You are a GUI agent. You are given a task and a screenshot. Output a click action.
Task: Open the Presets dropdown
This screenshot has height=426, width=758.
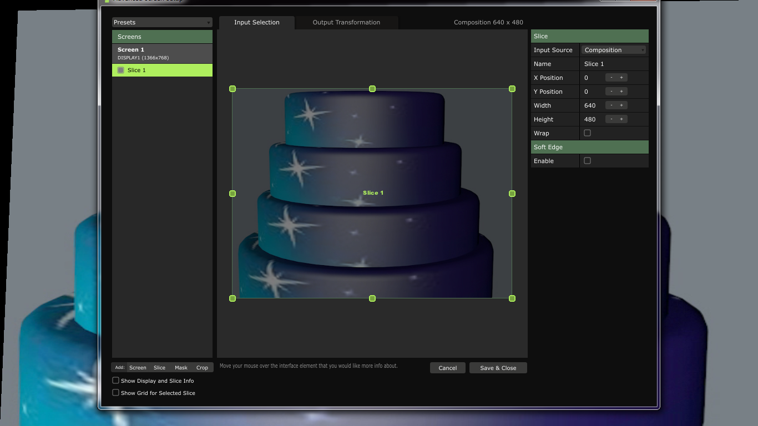click(162, 22)
